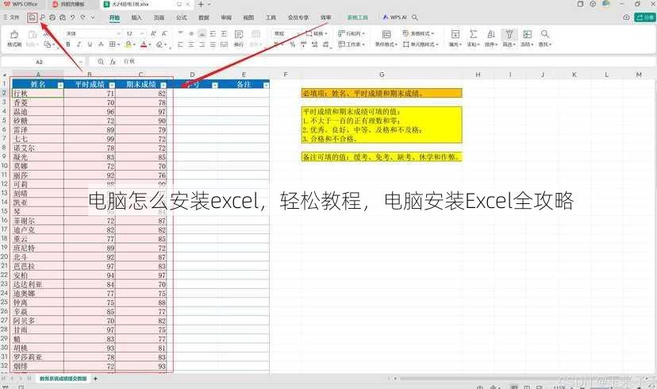Select cell containing 达达利亚
657x389 pixels.
pos(38,284)
